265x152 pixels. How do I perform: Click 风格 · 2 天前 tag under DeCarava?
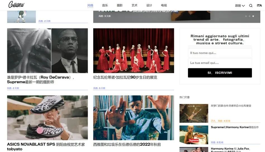13,88
